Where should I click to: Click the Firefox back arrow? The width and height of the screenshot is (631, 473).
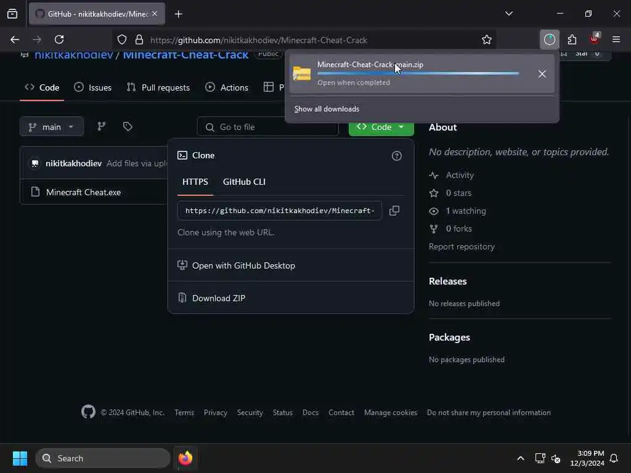click(x=15, y=39)
